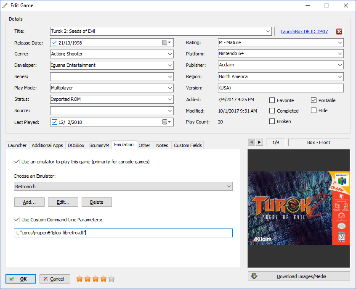Viewport: 356px width, 289px height.
Task: Expand the Platform dropdown
Action: (x=340, y=54)
